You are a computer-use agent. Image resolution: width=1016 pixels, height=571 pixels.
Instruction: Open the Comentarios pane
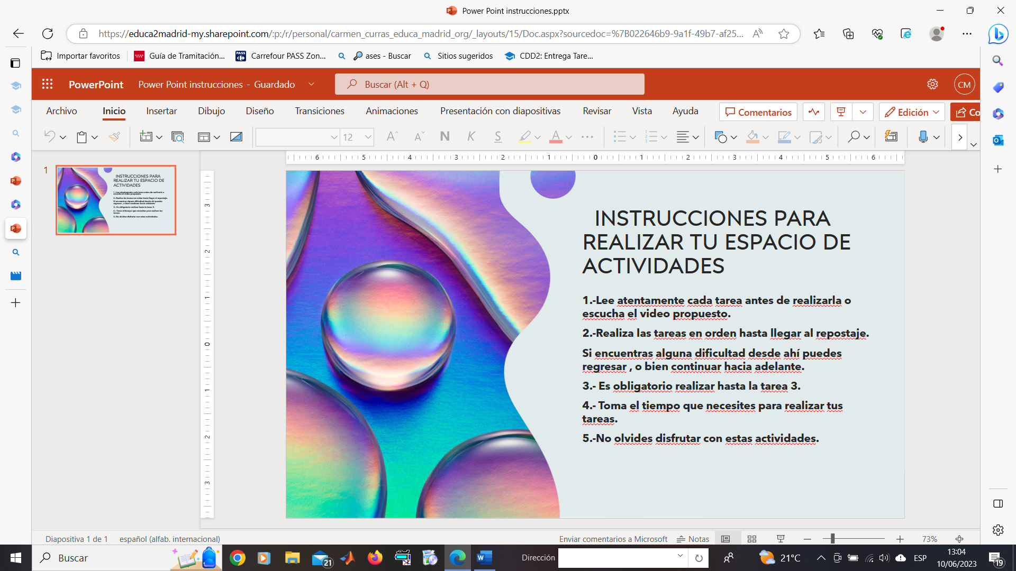758,112
